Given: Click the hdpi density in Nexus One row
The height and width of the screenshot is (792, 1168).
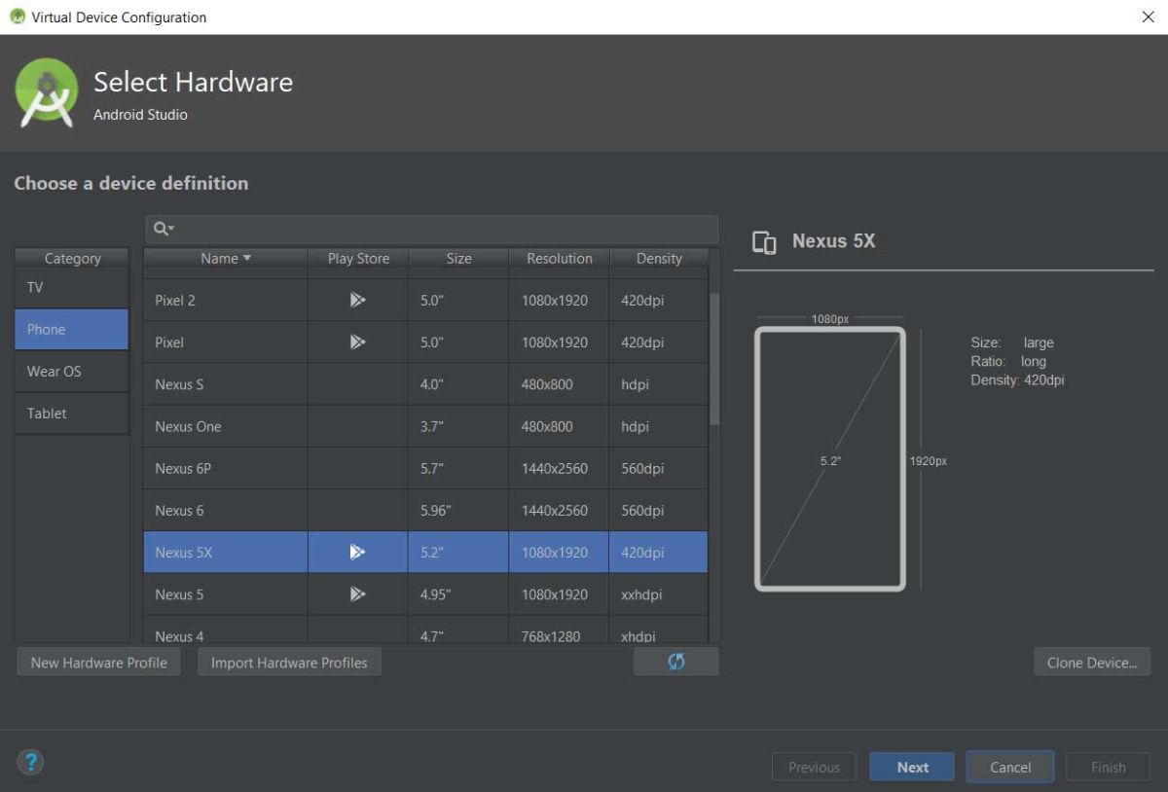Looking at the screenshot, I should pyautogui.click(x=635, y=425).
